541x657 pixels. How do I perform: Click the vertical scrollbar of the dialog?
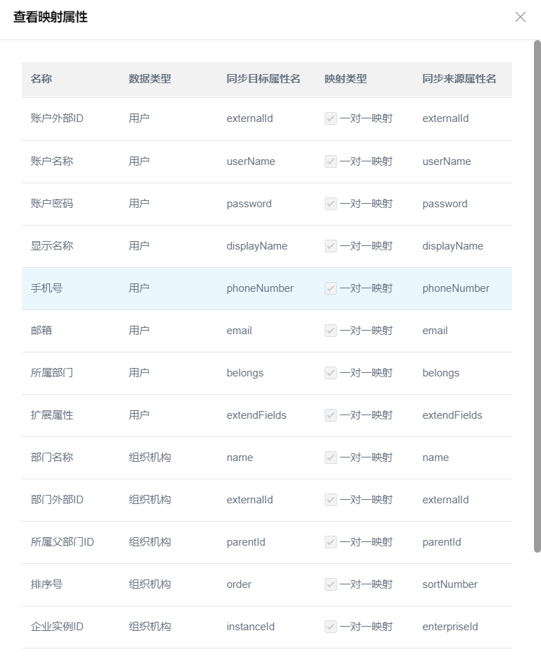537,296
